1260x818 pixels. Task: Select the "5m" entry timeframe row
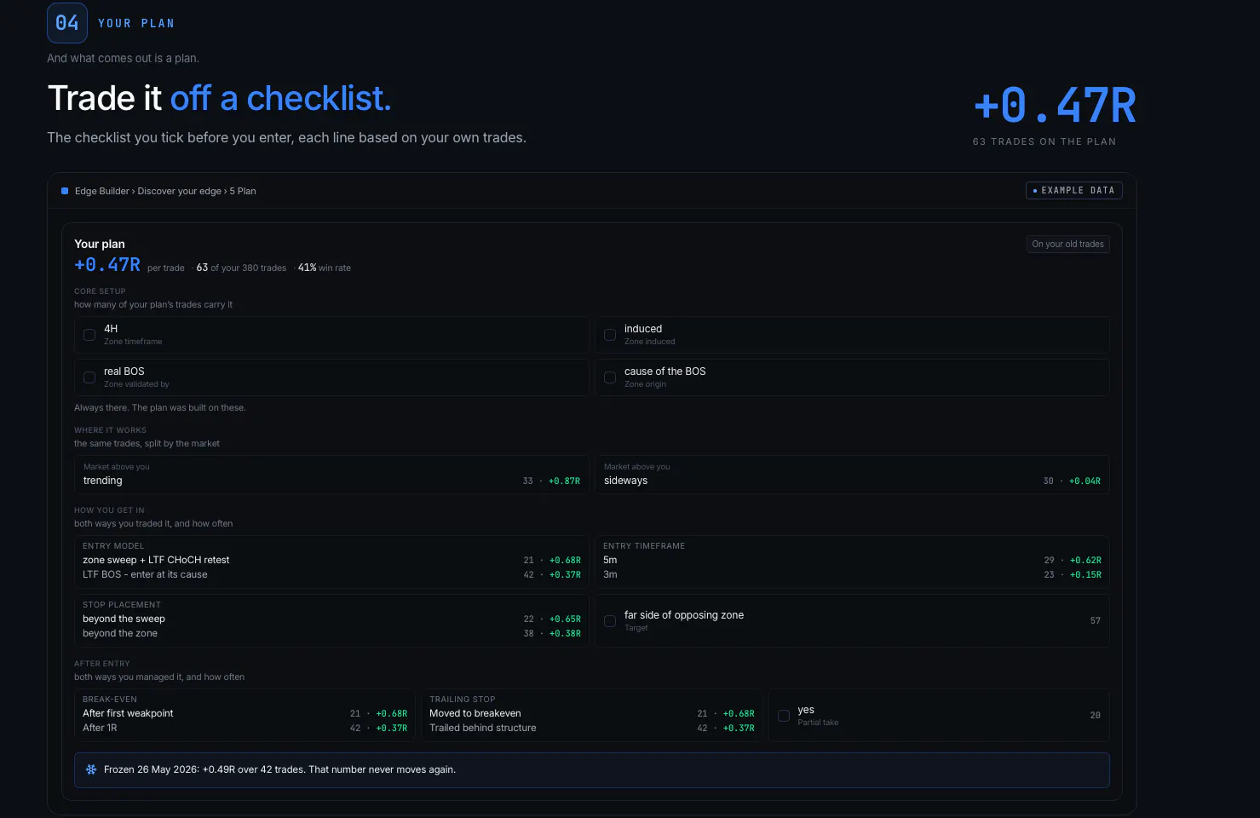pyautogui.click(x=852, y=560)
